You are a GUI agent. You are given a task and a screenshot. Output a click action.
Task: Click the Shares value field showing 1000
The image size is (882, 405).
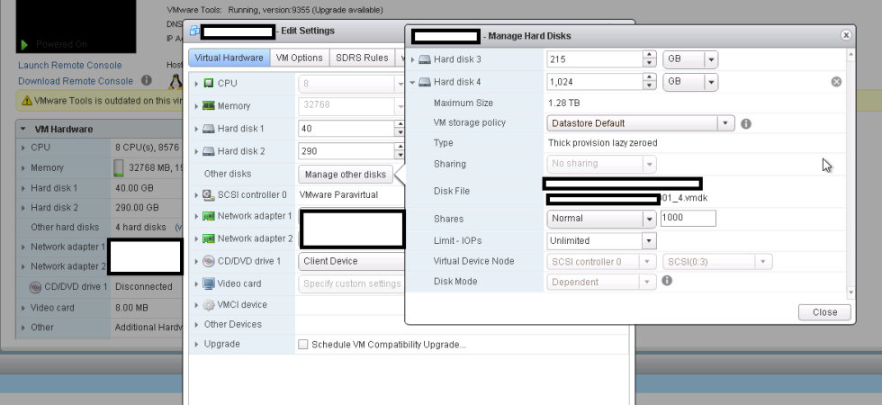pos(688,218)
